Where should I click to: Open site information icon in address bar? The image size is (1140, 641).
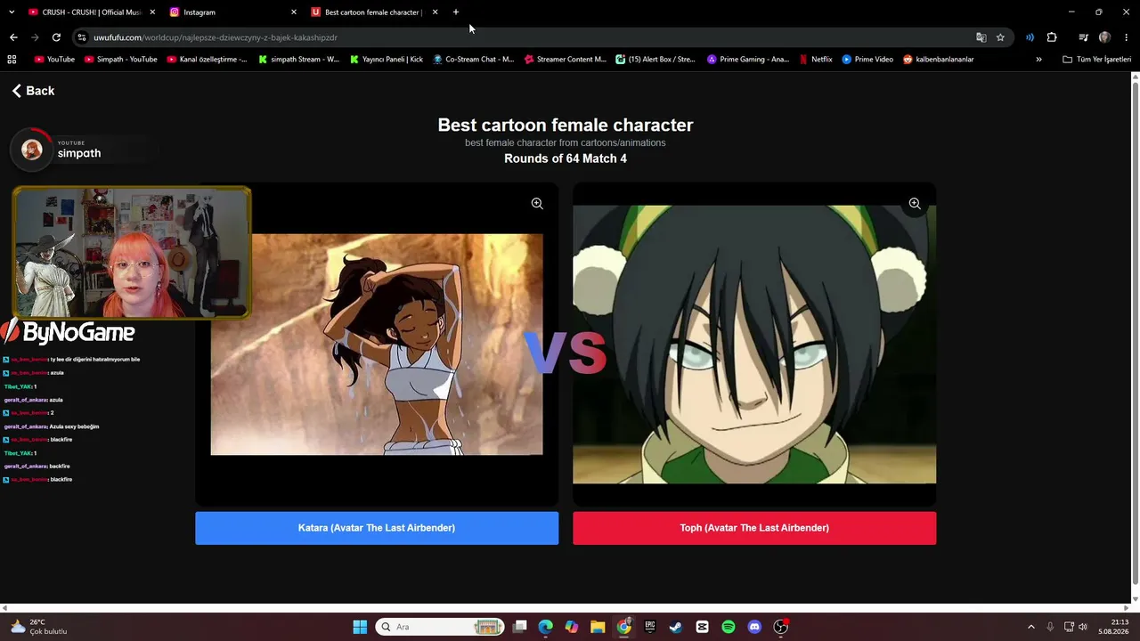[82, 37]
